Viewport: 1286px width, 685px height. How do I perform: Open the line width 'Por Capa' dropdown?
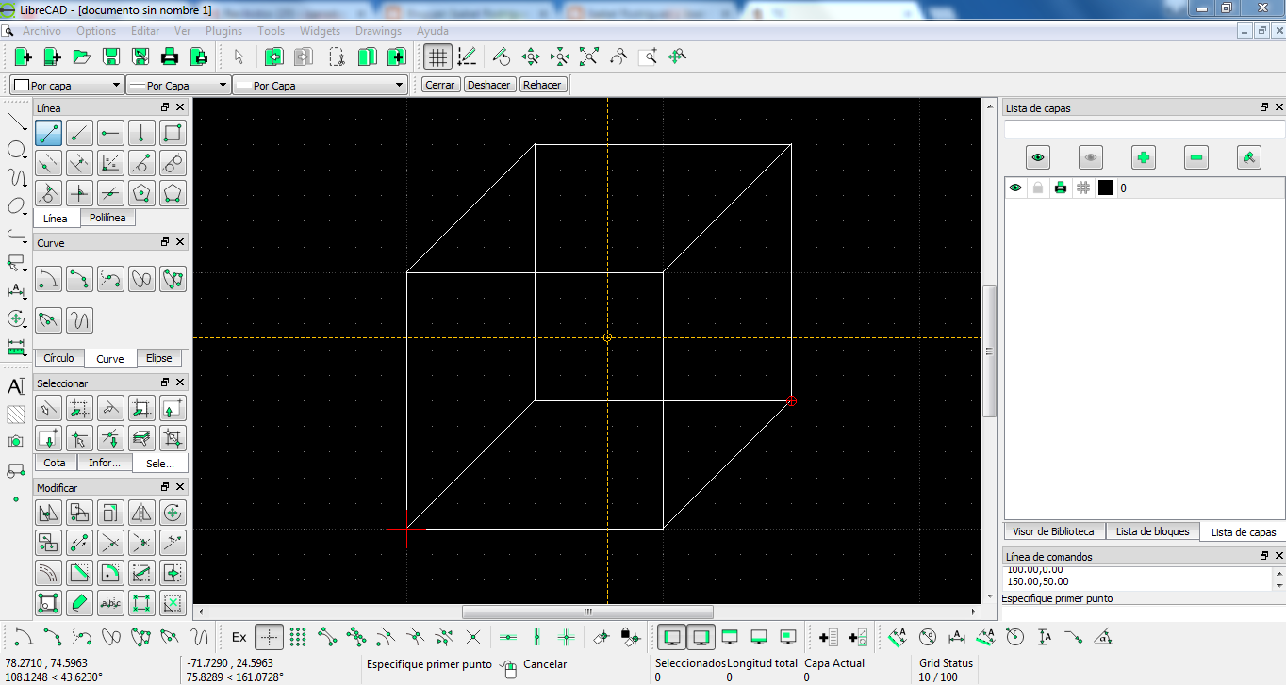(x=178, y=85)
